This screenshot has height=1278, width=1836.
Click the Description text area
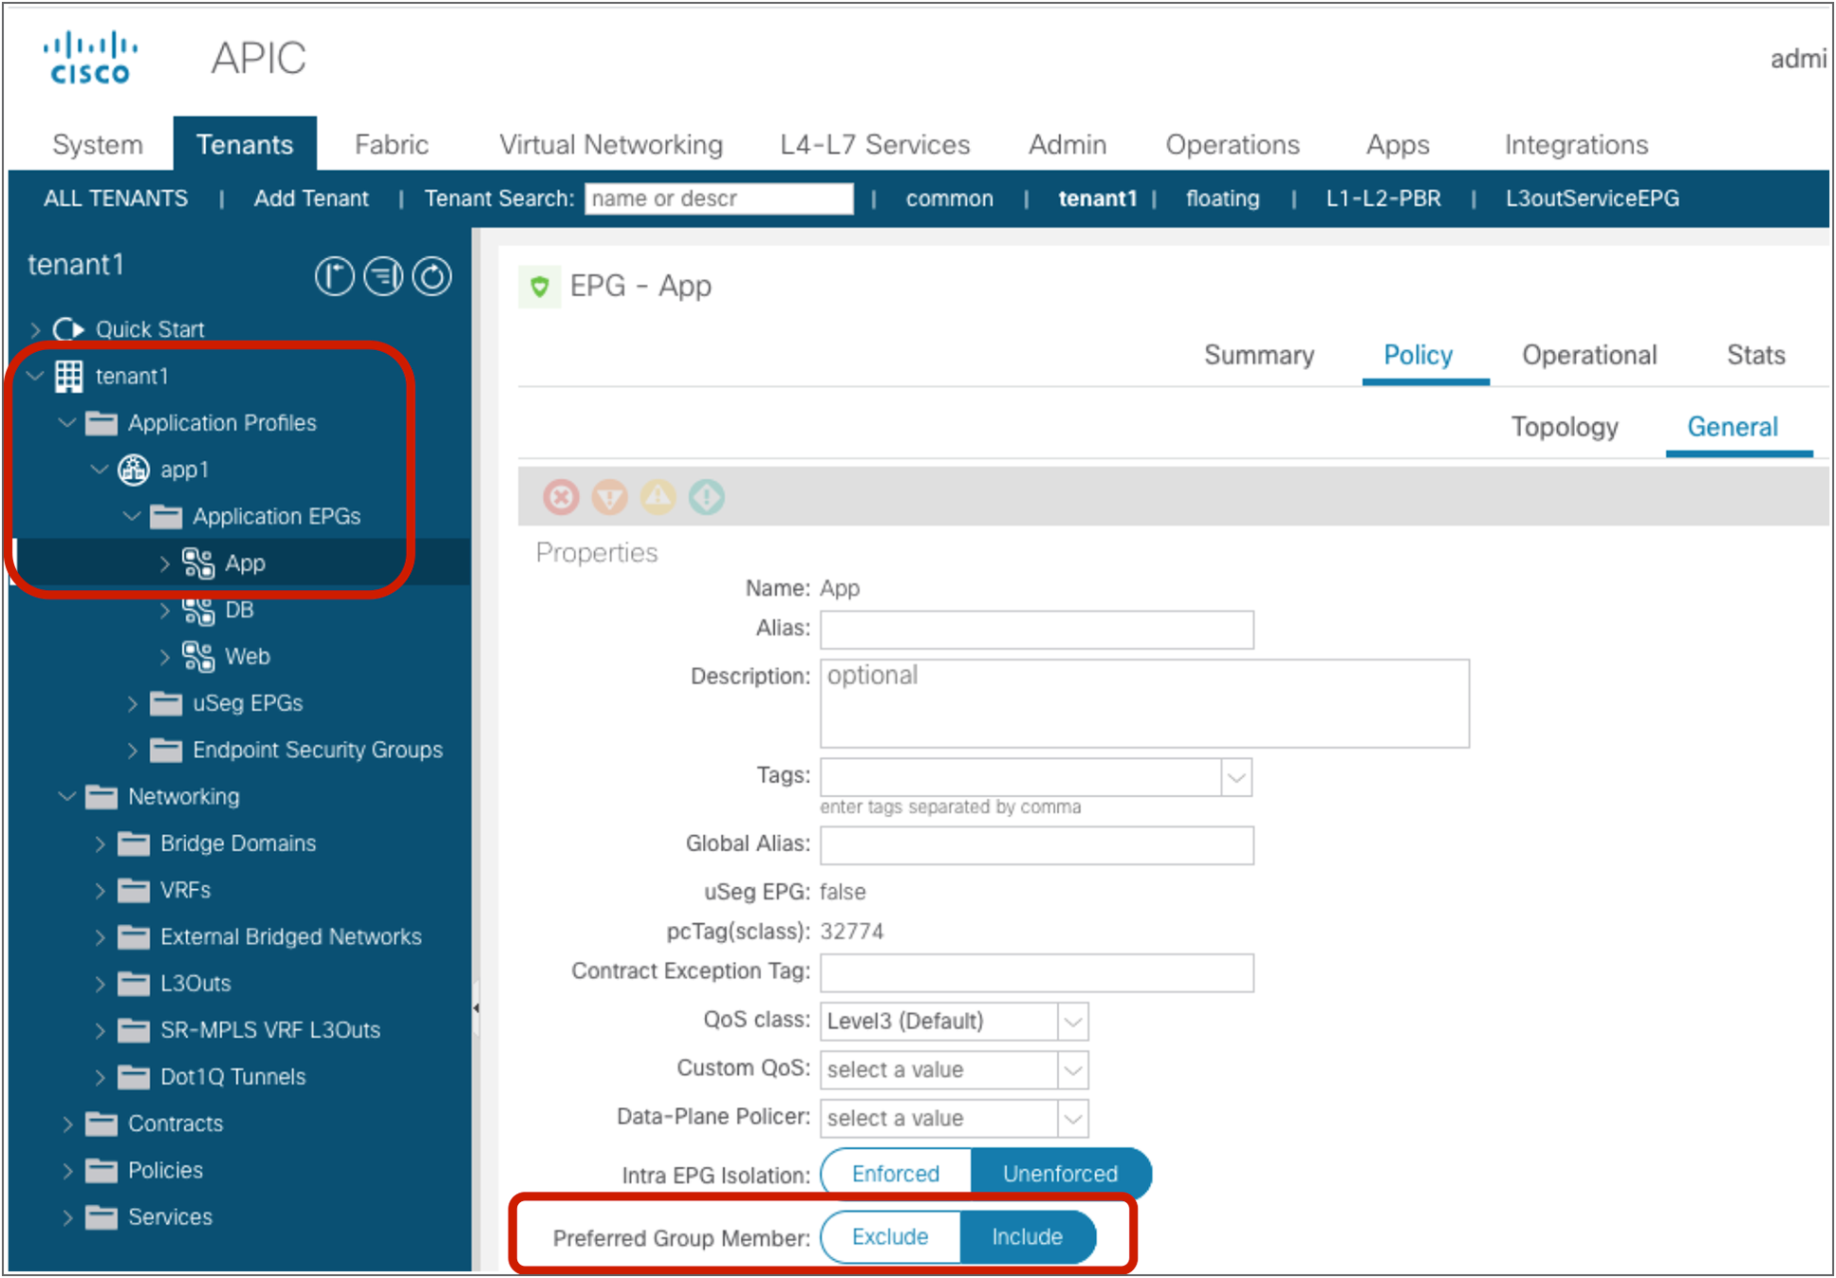click(x=1144, y=703)
